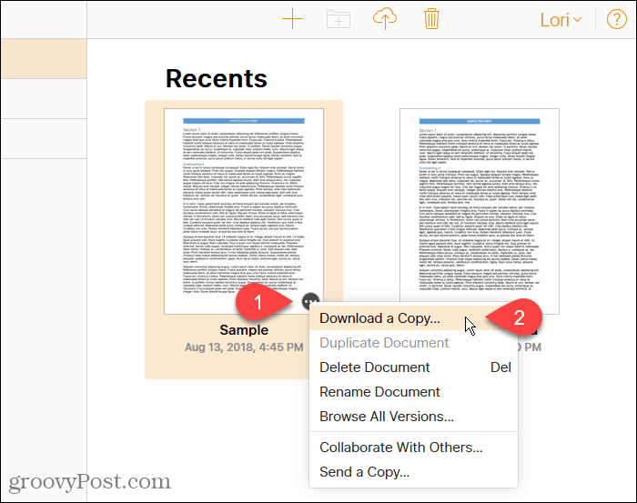The image size is (637, 503).
Task: Click the Aug 13, 2018, 4:45 PM date
Action: 244,347
